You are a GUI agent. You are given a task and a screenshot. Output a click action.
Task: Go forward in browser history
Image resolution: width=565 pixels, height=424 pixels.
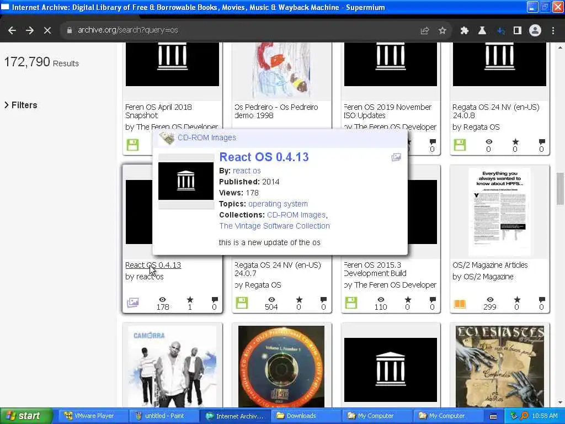click(x=30, y=30)
